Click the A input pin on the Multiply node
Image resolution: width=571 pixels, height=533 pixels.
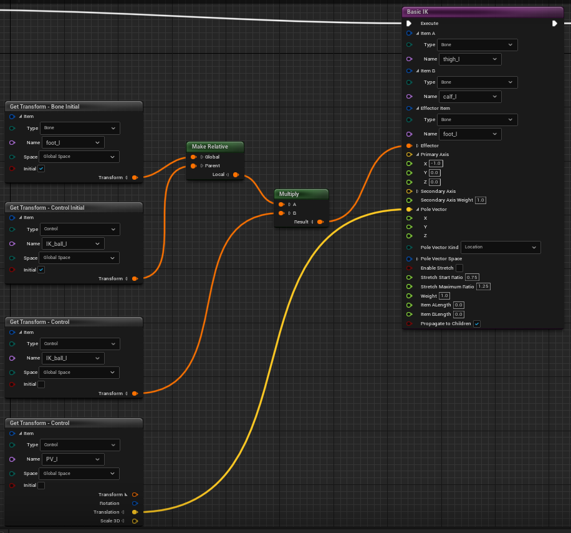coord(282,204)
